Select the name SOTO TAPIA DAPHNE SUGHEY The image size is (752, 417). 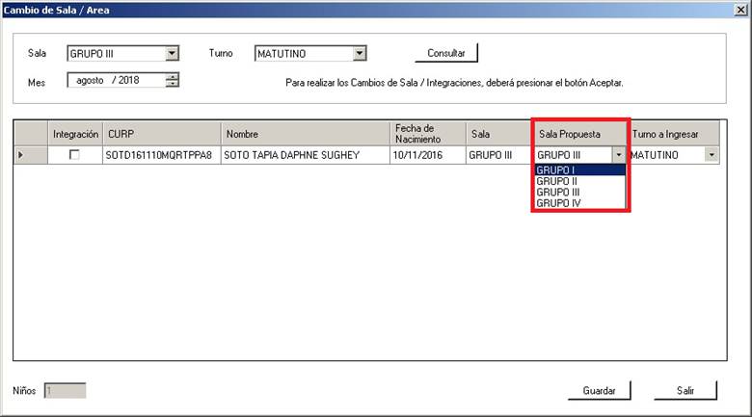(x=291, y=155)
